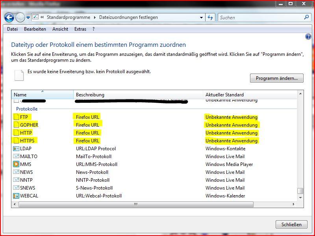Select the MMS media player icon
The height and width of the screenshot is (236, 315).
click(16, 164)
